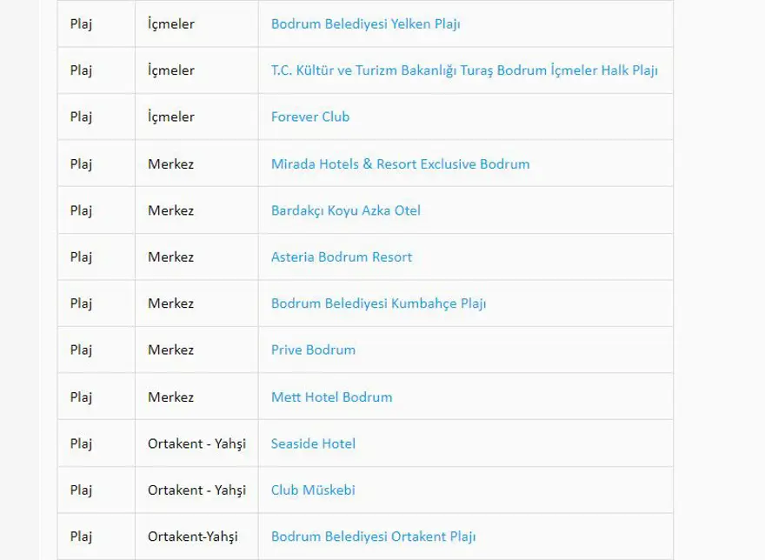The width and height of the screenshot is (765, 560).
Task: Open Bodrum Belediyesi Yelken Plajı link
Action: pos(365,23)
